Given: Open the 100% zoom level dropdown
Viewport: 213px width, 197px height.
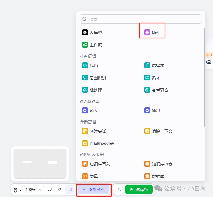Looking at the screenshot, I should tap(34, 189).
